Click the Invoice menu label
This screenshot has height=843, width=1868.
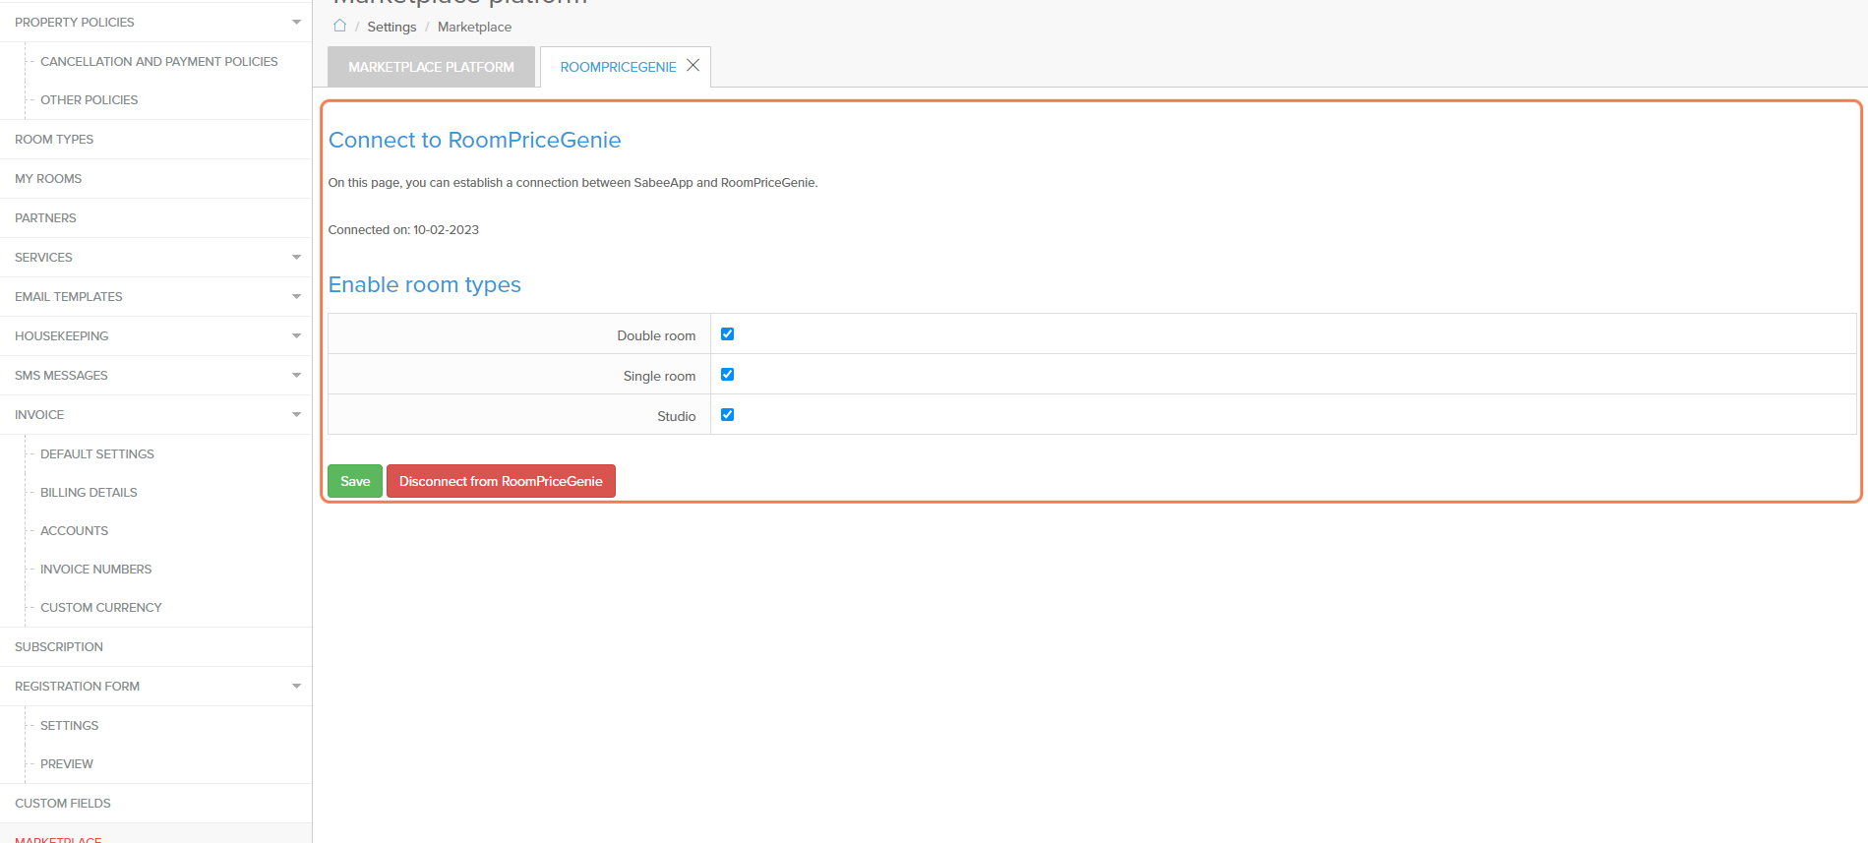(39, 414)
